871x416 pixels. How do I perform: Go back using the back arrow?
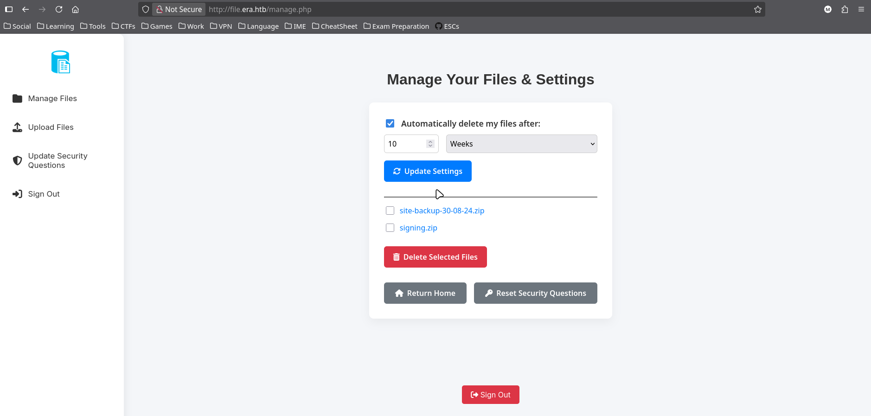click(x=26, y=9)
